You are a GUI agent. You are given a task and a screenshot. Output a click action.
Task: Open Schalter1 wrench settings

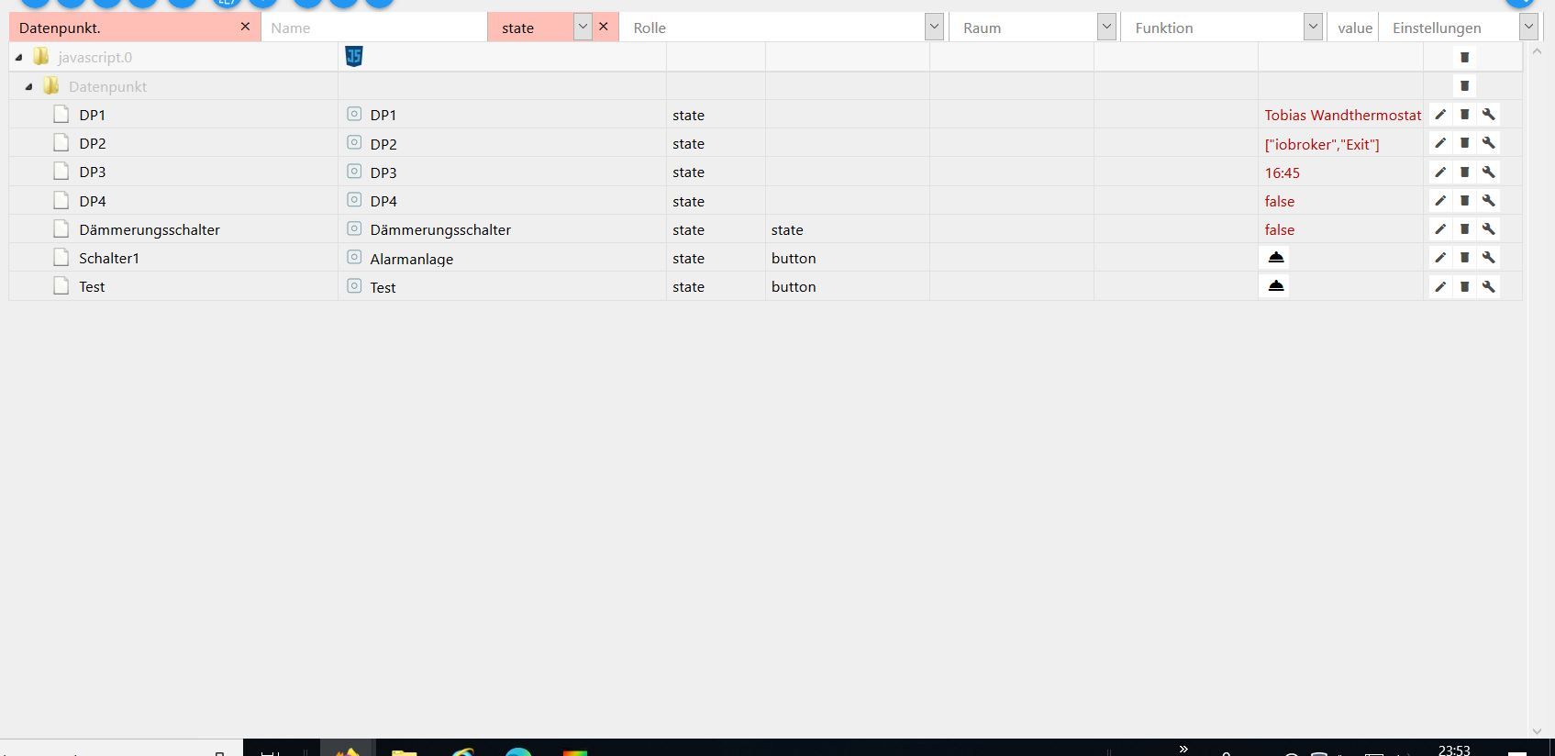pyautogui.click(x=1488, y=258)
